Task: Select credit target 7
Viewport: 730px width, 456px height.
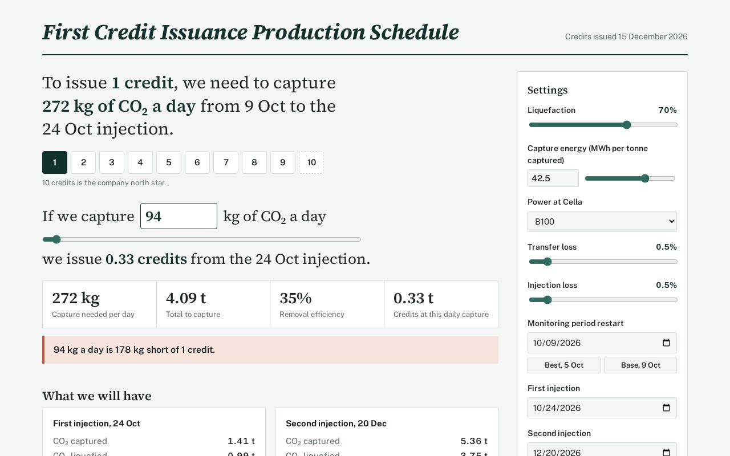Action: (226, 162)
